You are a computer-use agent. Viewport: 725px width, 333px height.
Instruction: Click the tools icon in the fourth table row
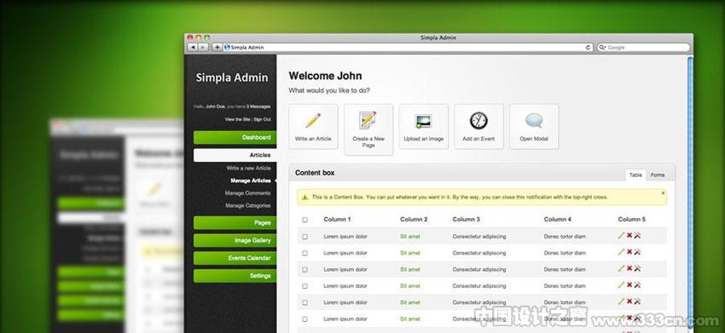(637, 285)
